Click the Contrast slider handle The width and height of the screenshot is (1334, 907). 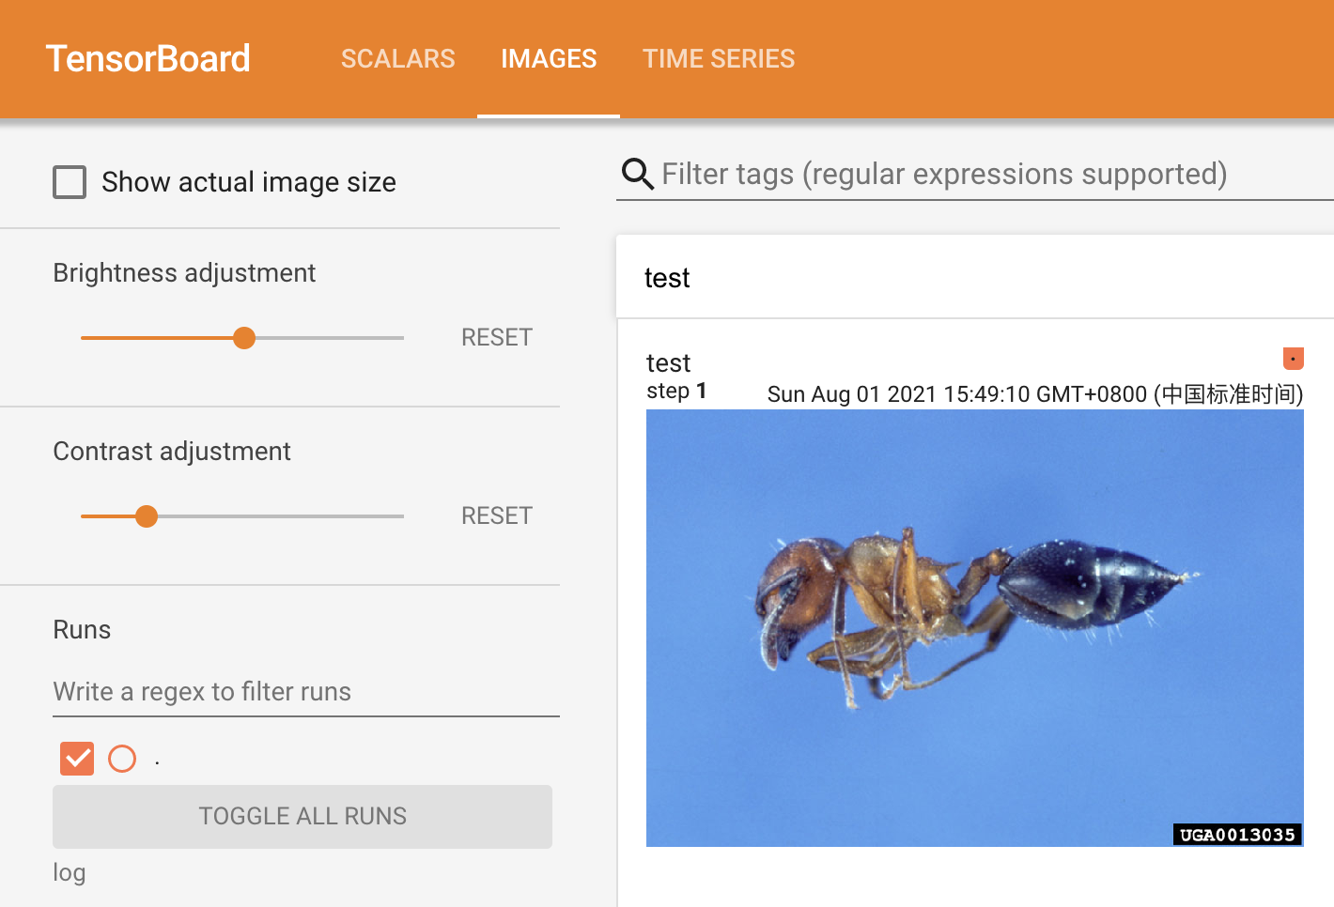click(x=147, y=516)
